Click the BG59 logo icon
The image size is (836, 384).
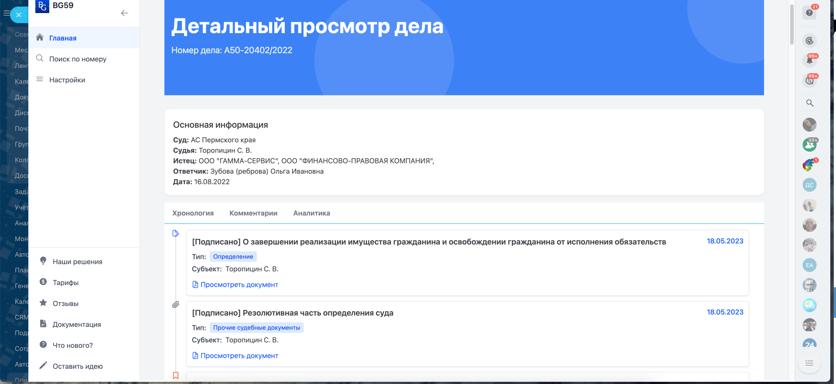[x=42, y=6]
